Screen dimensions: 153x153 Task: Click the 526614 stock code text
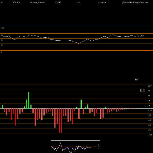coord(103,2)
